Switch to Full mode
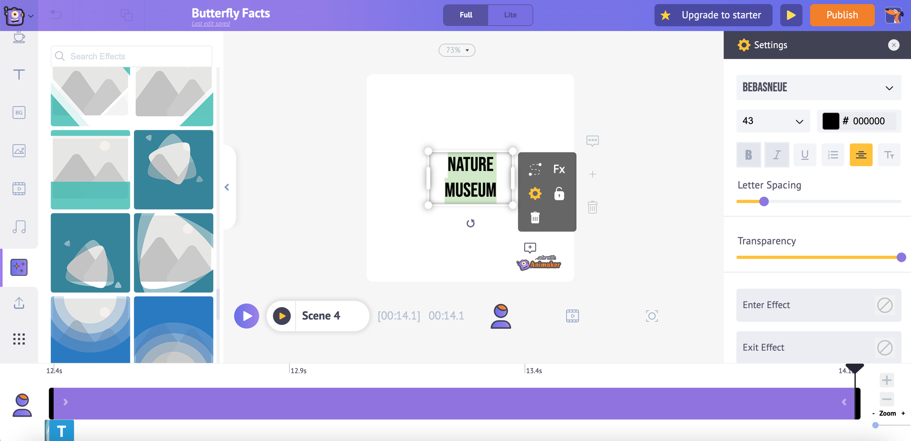Viewport: 911px width, 441px height. coord(466,15)
